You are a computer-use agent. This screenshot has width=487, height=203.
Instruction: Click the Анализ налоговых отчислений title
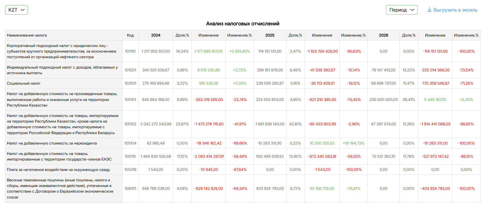pyautogui.click(x=243, y=24)
